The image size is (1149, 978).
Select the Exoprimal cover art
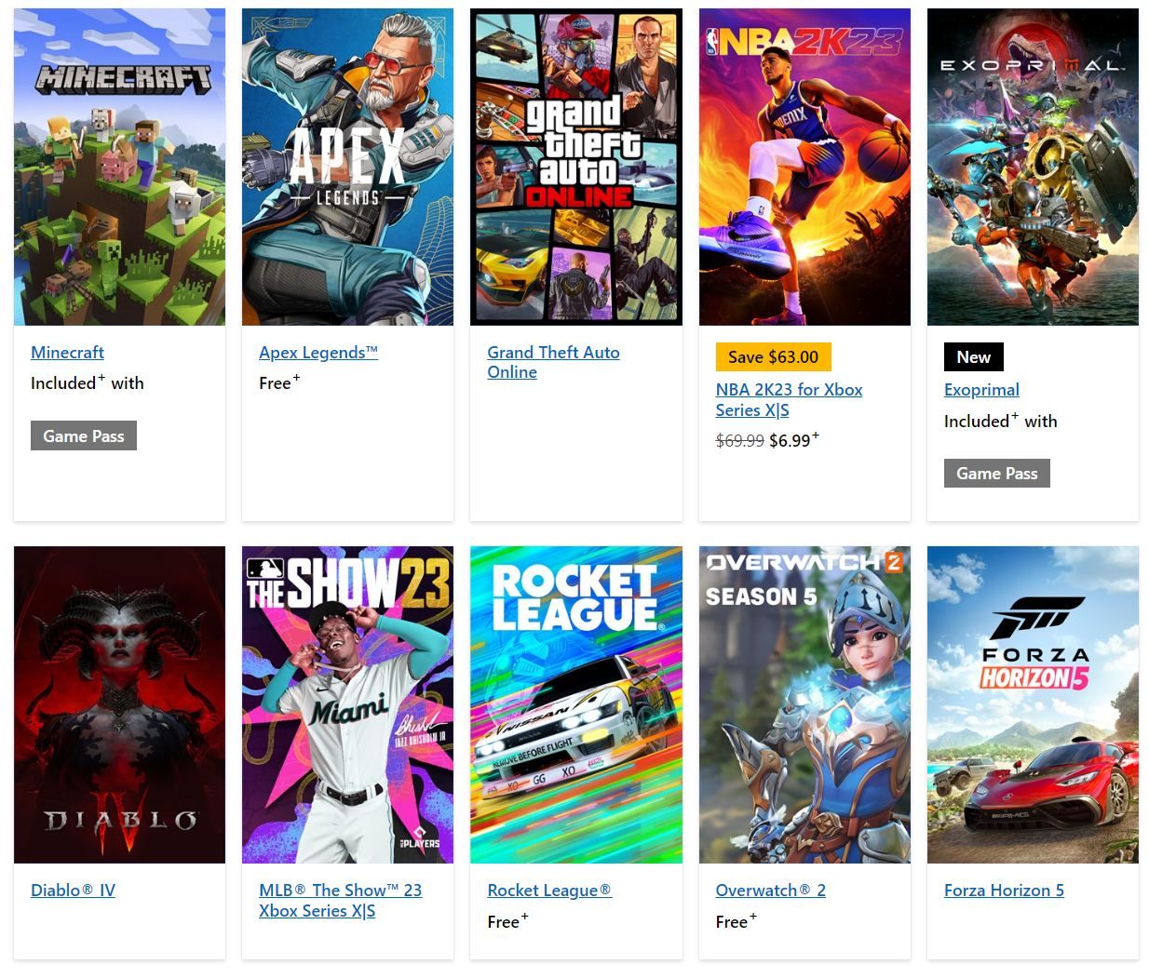pyautogui.click(x=1033, y=167)
